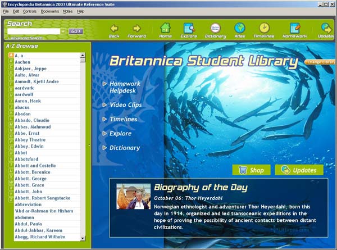Image resolution: width=337 pixels, height=250 pixels.
Task: Open the Homework toolbar icon
Action: pos(295,28)
